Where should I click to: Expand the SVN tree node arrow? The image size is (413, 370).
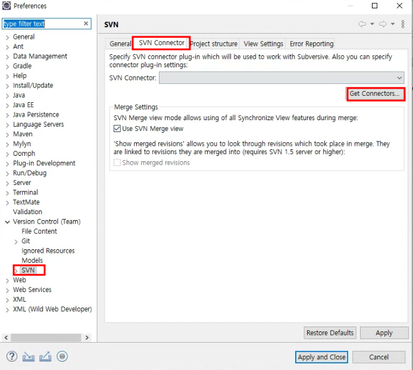tap(16, 271)
